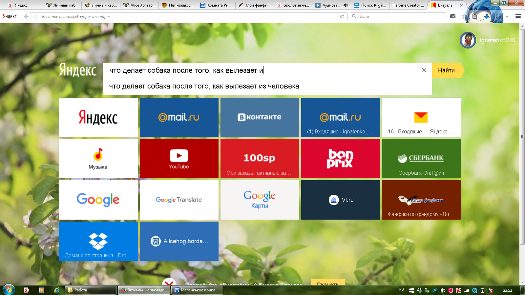The width and height of the screenshot is (525, 295).
Task: Switch to 'Работа' folder taskbar window
Action: coord(91,290)
